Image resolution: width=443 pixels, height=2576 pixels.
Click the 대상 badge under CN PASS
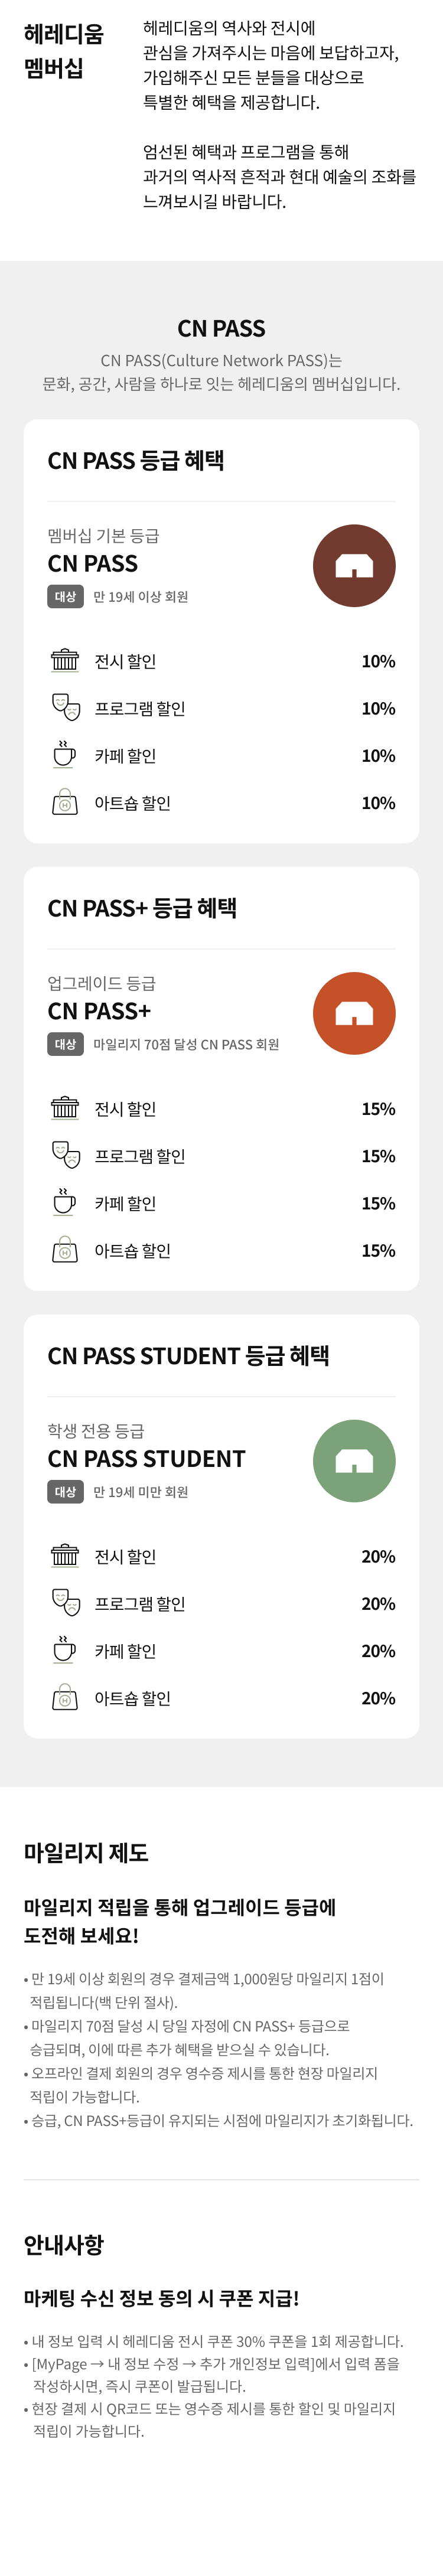click(65, 597)
